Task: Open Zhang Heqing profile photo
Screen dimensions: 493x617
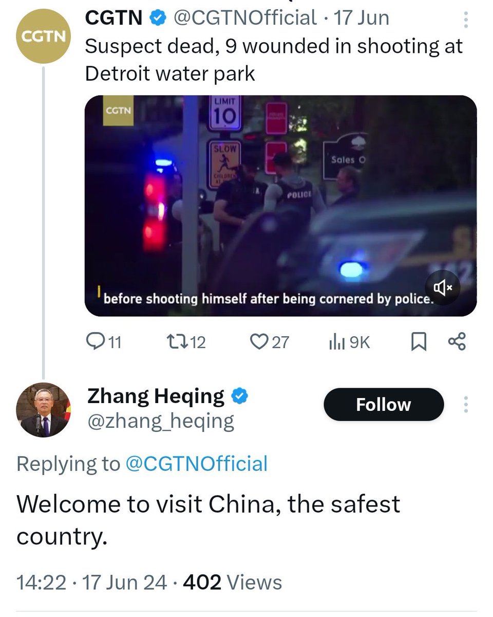Action: tap(44, 410)
